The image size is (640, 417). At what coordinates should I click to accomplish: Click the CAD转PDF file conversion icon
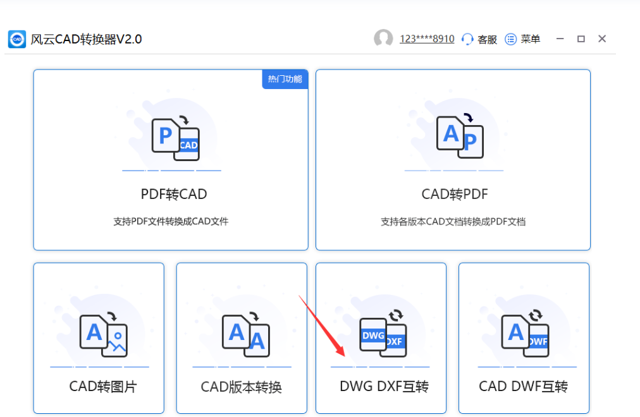(x=460, y=136)
